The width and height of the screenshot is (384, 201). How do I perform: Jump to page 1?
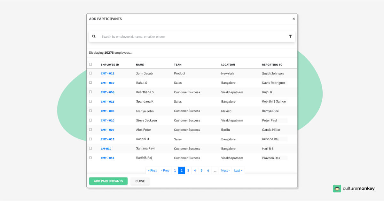coord(175,170)
